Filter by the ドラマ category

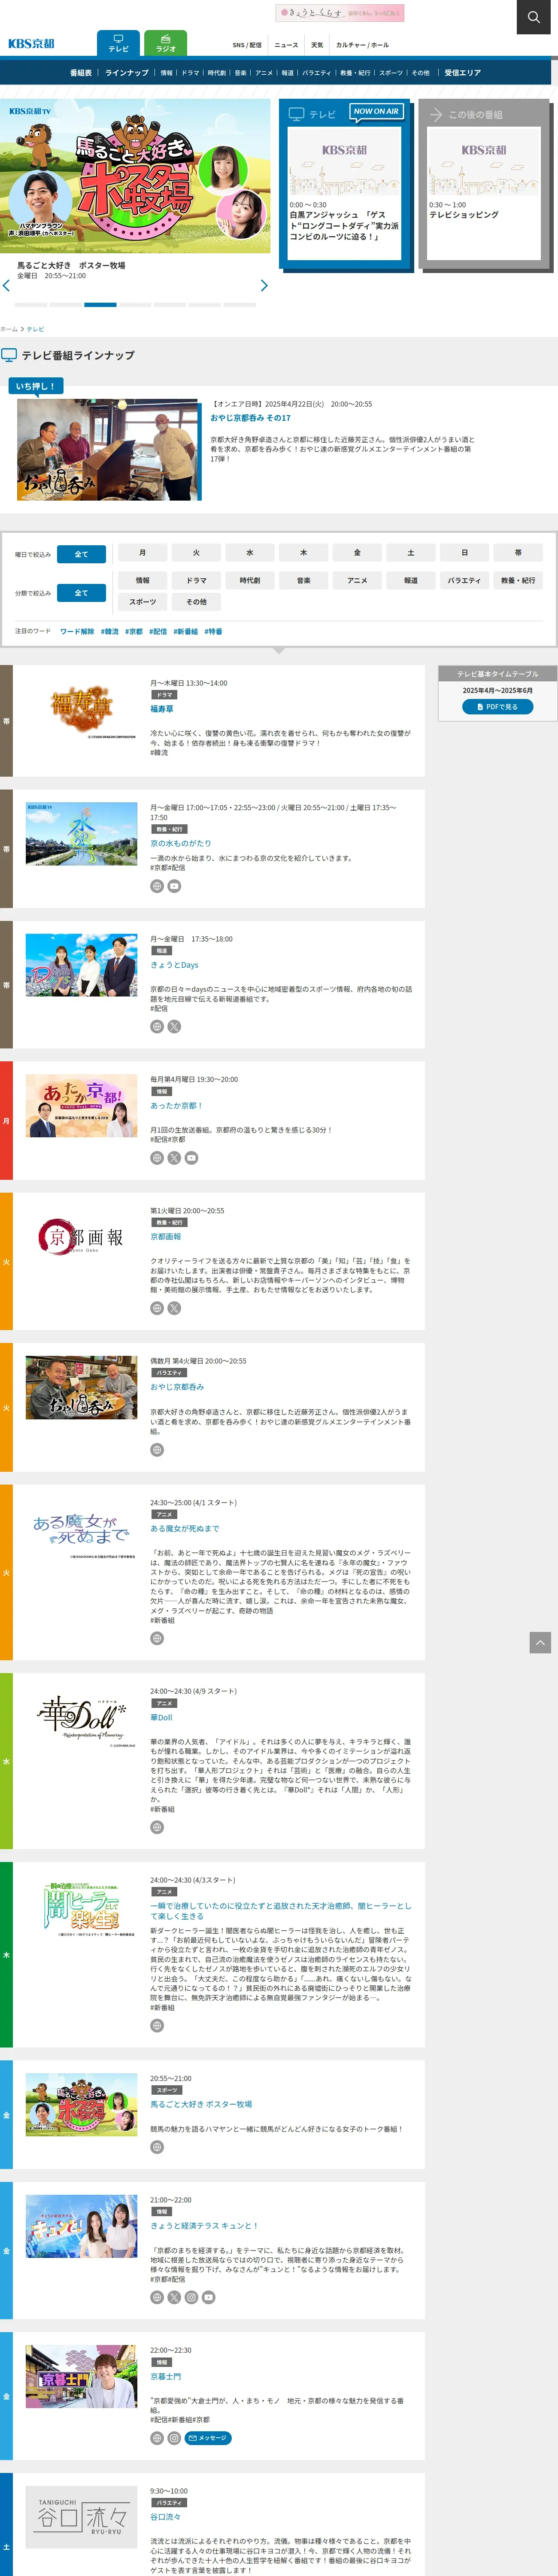(x=196, y=580)
